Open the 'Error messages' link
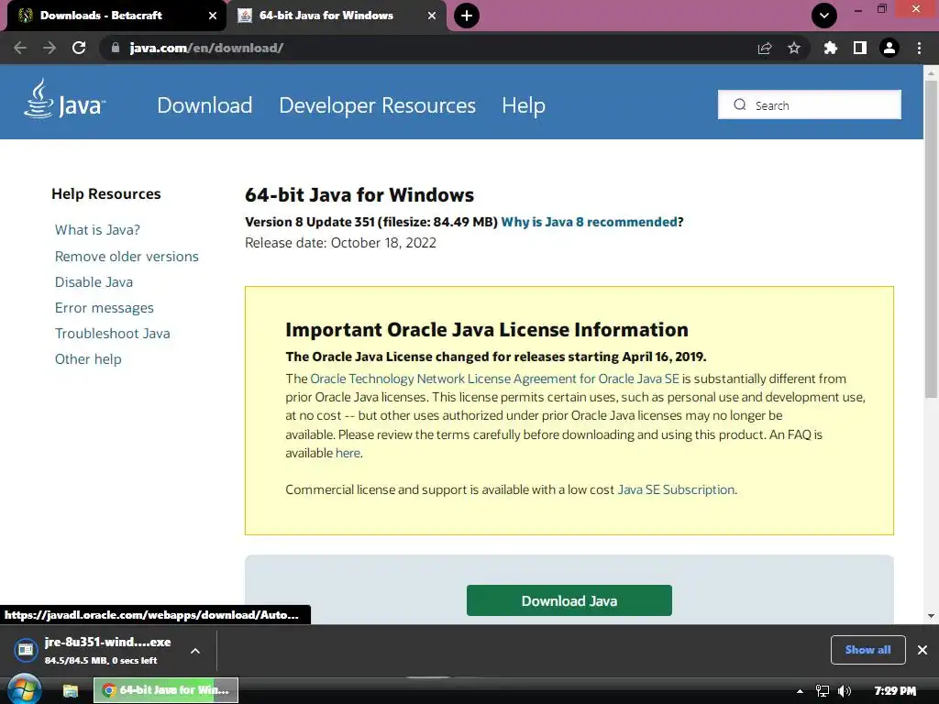939x704 pixels. pos(105,308)
